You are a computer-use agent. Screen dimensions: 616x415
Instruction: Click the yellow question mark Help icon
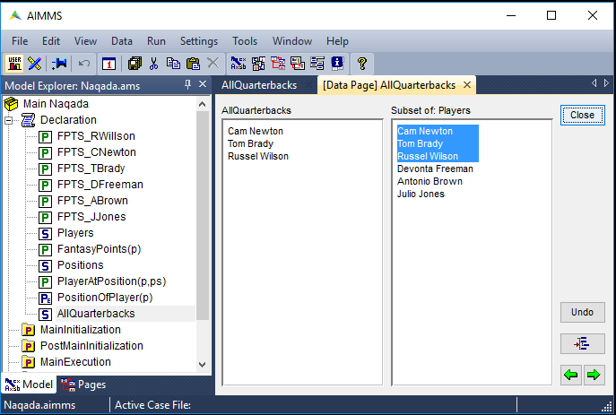click(362, 64)
